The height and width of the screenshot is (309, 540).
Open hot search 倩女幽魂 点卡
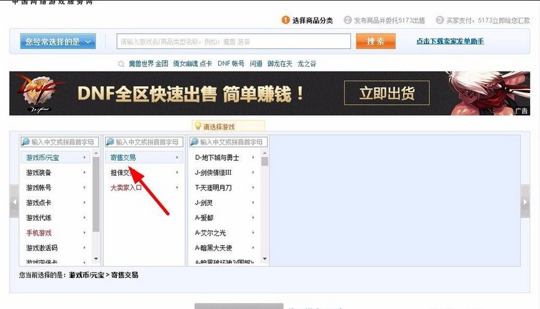[x=192, y=63]
